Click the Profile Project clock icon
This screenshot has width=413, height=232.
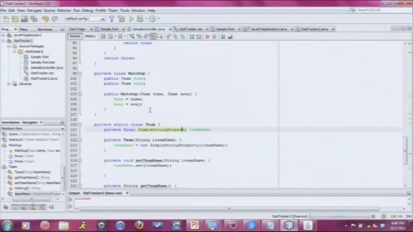coord(152,19)
